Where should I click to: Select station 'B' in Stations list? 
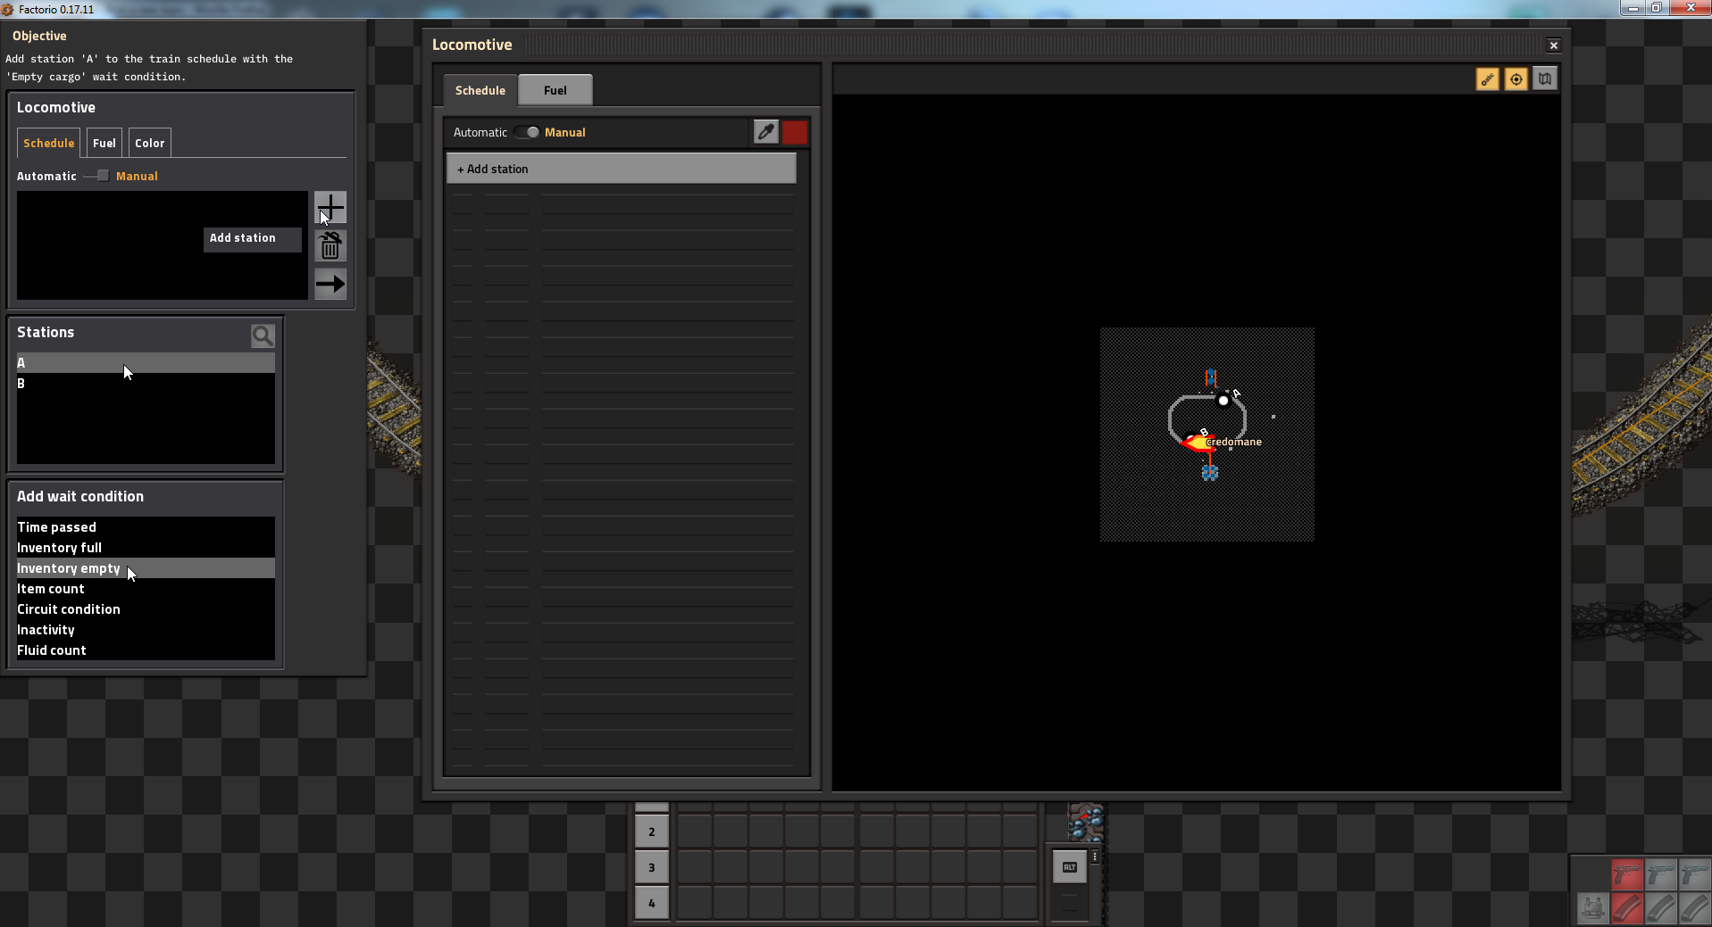click(x=146, y=383)
